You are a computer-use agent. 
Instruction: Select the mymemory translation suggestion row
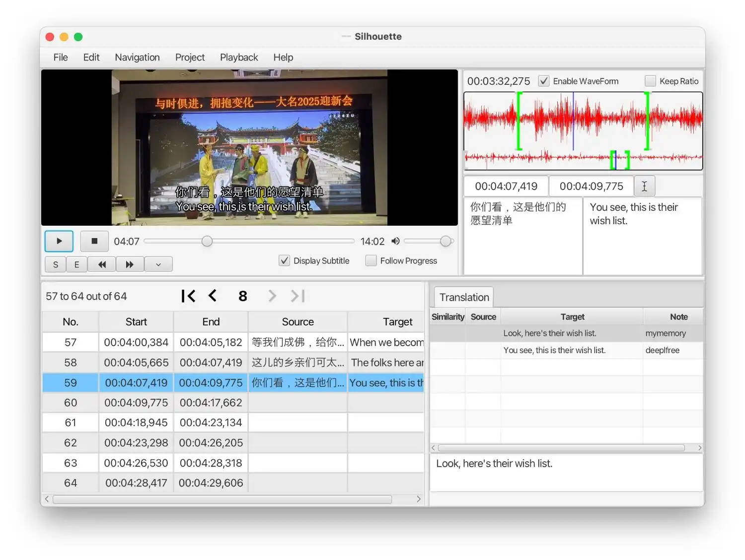(567, 333)
